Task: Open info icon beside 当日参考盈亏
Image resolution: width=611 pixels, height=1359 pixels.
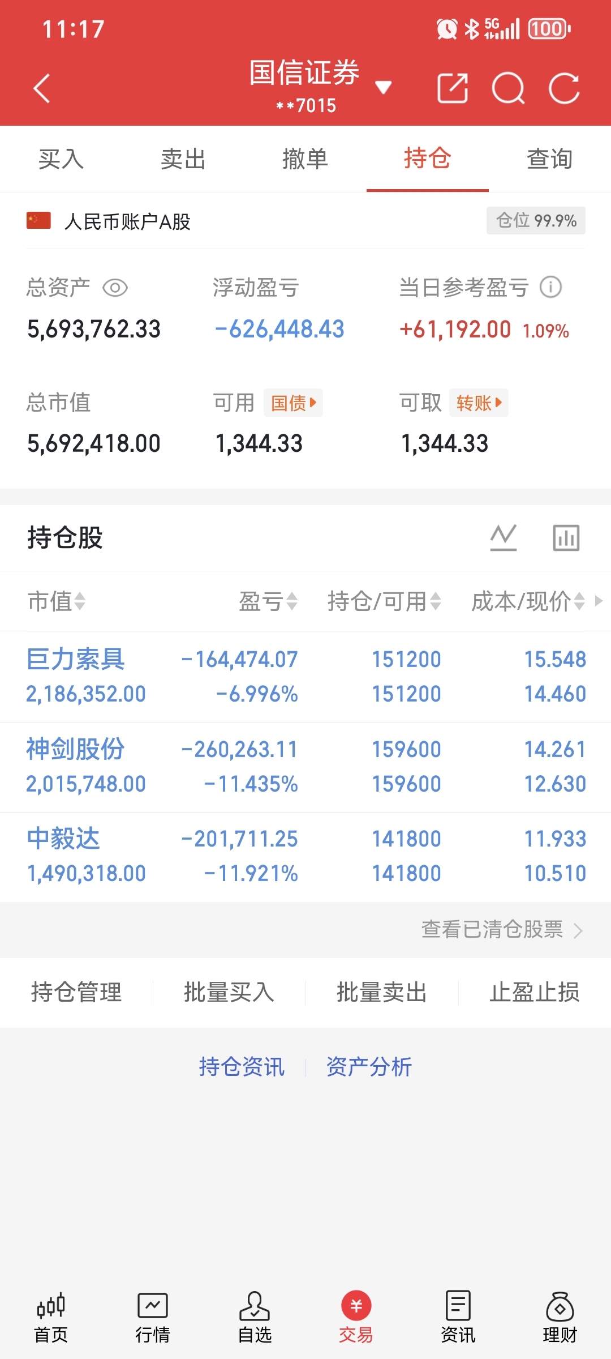Action: 550,287
